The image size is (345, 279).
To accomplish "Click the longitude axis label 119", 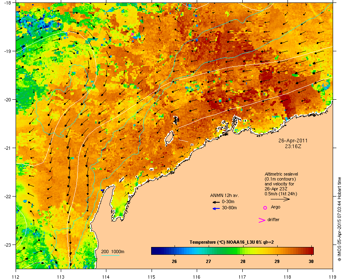I will (x=333, y=277).
